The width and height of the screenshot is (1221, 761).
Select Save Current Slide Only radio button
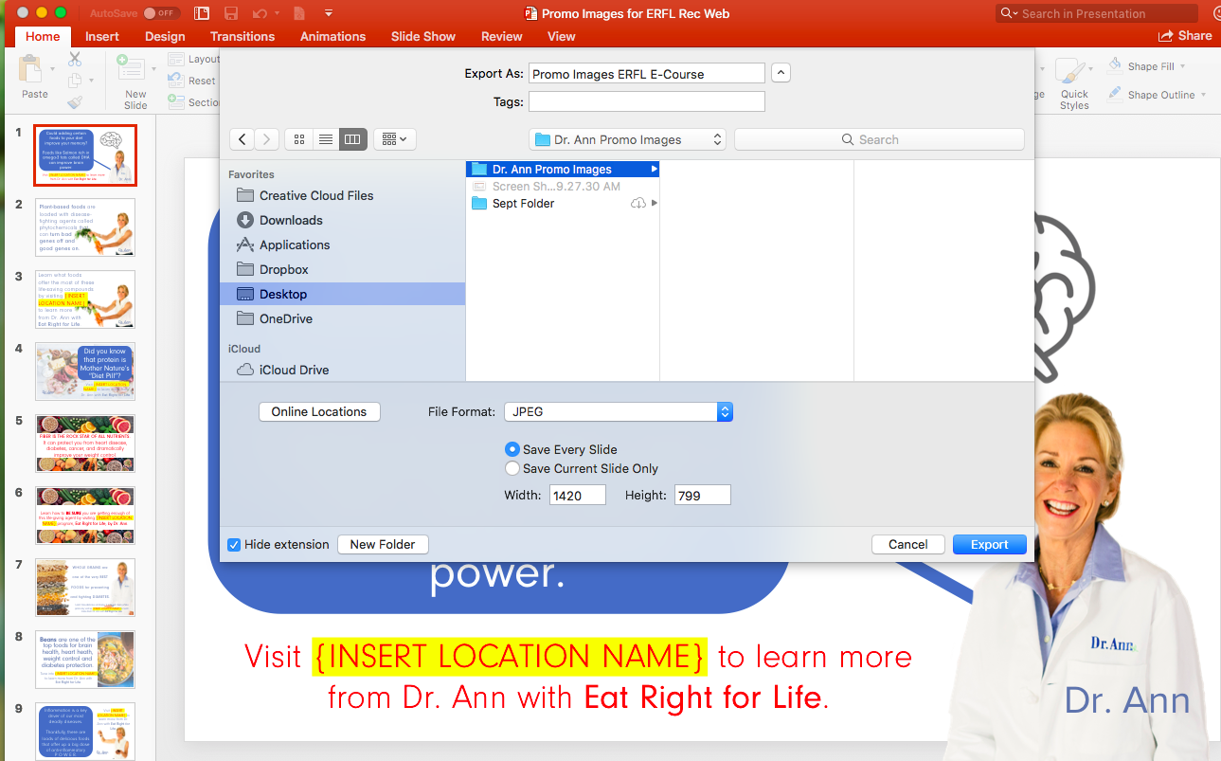tap(512, 468)
